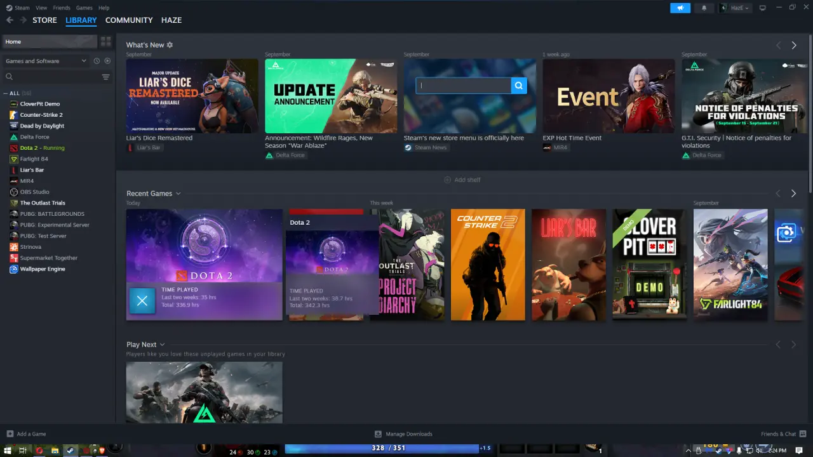Screen dimensions: 813x457
Task: Toggle the ready-to-play filter icon
Action: coord(107,61)
